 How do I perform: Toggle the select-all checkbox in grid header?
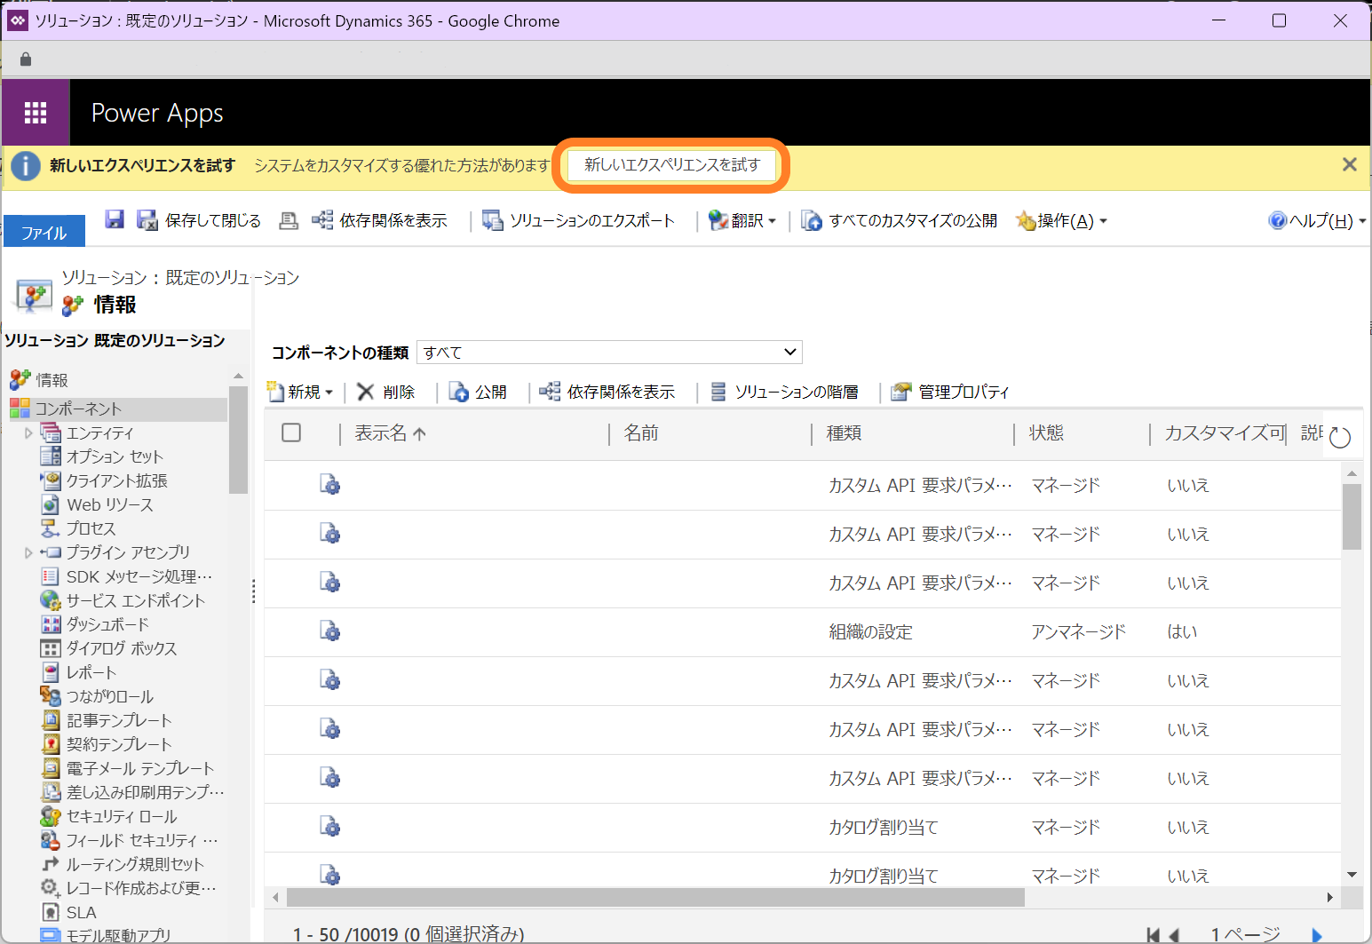pos(291,432)
